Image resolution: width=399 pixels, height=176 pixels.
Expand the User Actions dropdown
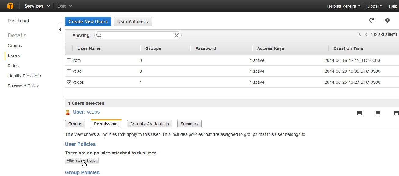(x=133, y=22)
